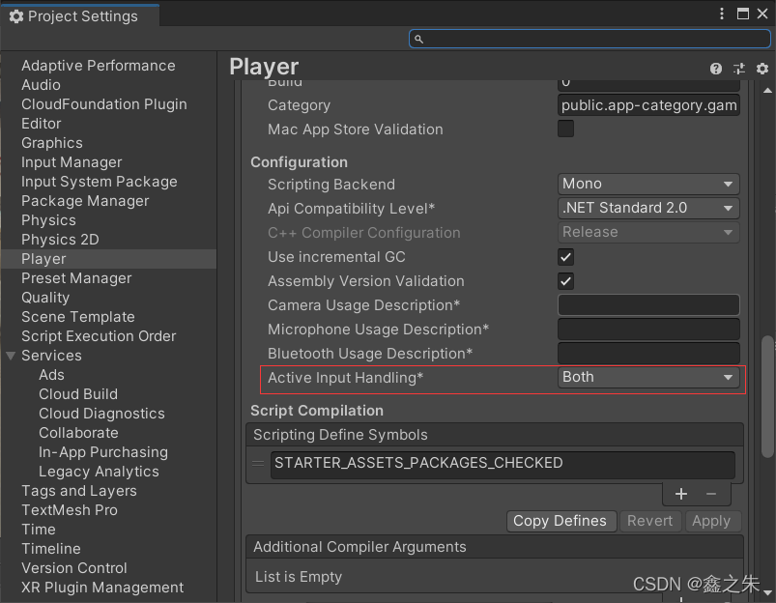776x603 pixels.
Task: Open help for Player settings
Action: pos(715,69)
